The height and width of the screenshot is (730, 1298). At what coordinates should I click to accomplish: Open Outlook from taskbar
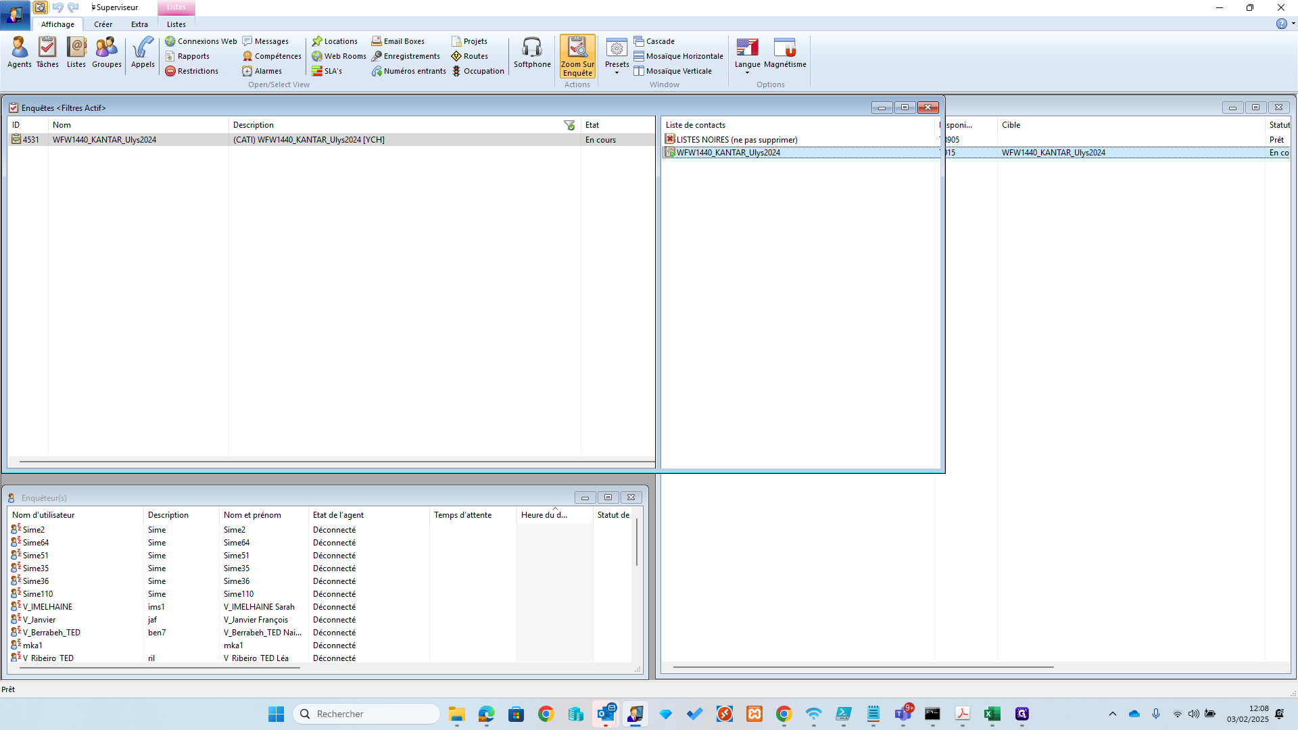[x=606, y=714]
